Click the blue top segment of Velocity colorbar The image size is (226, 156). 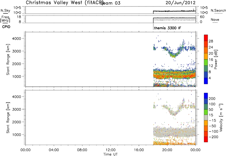206,96
